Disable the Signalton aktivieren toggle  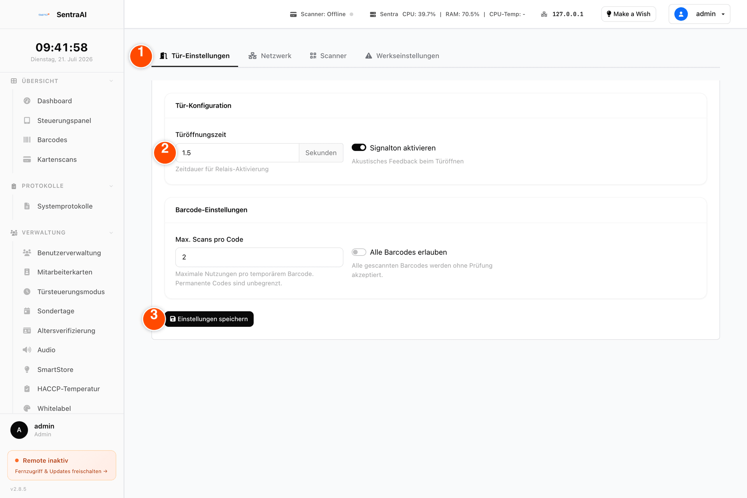(x=359, y=147)
